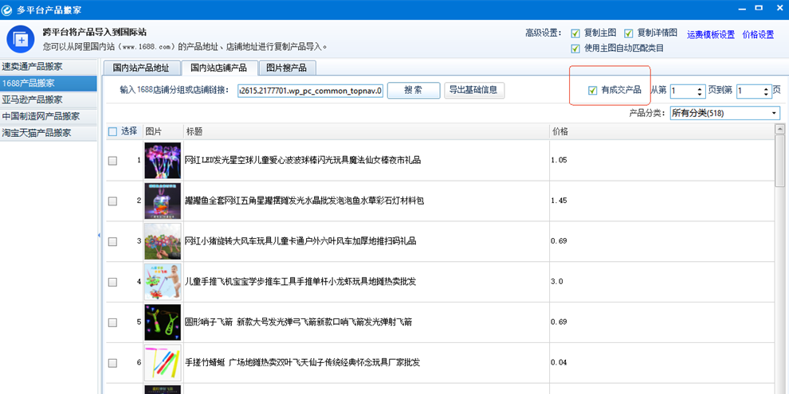Viewport: 789px width, 394px height.
Task: Toggle the 复制详情图 checkbox
Action: (x=628, y=33)
